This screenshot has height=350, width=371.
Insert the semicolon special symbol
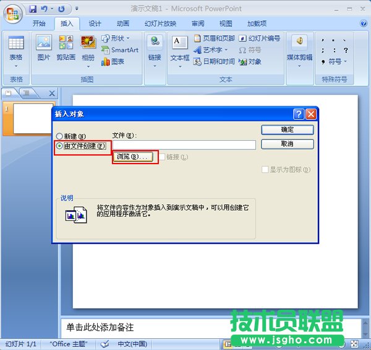[x=323, y=50]
